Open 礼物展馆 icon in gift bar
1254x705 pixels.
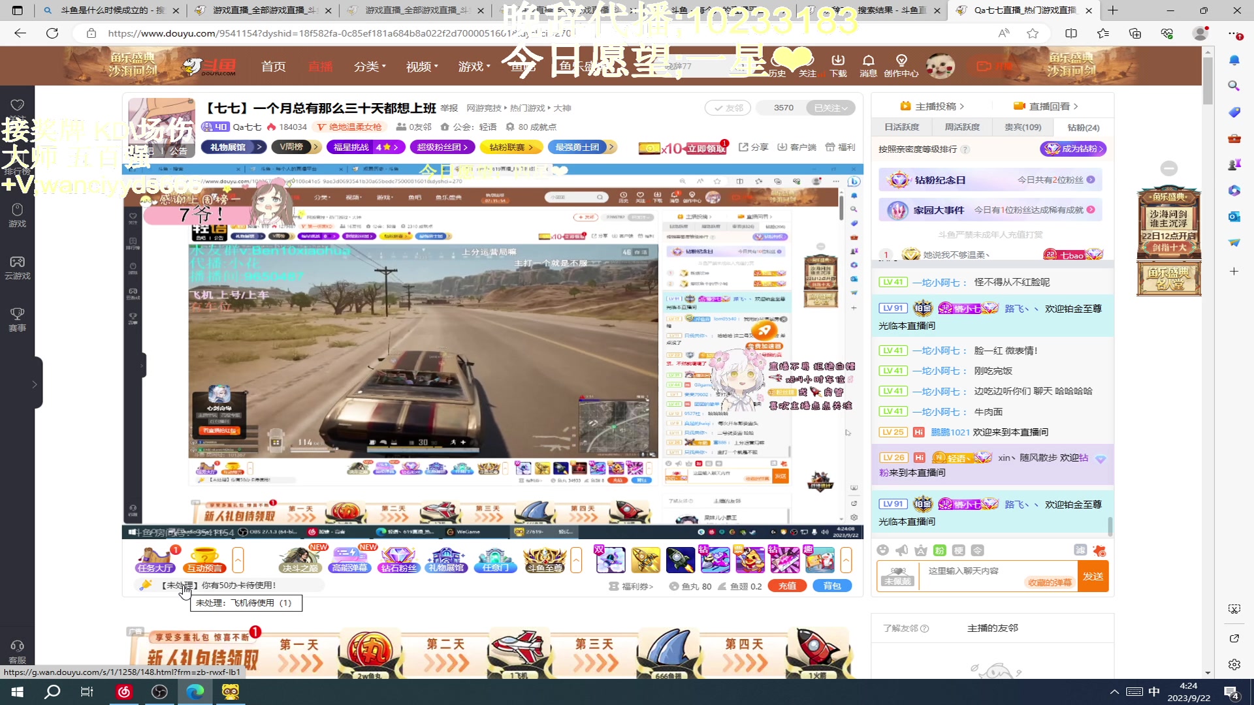click(x=447, y=560)
